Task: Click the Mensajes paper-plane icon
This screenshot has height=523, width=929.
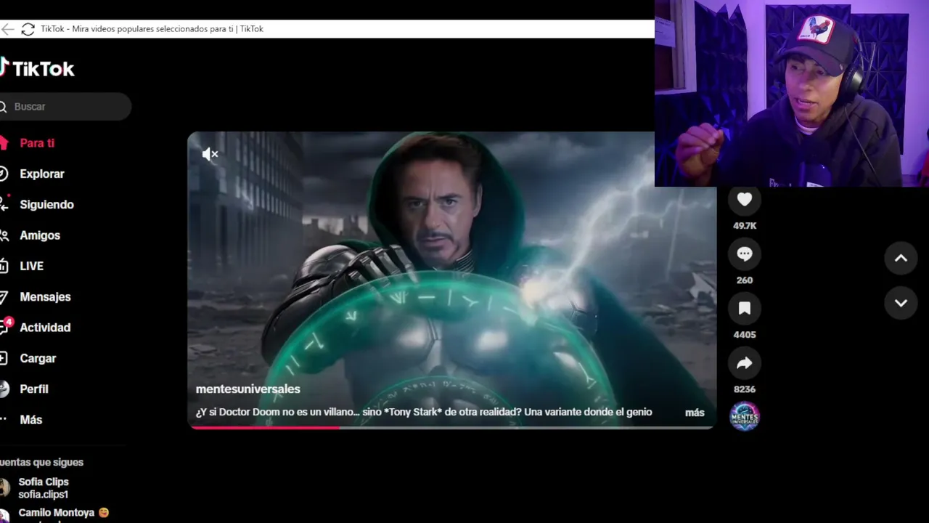Action: click(x=4, y=296)
